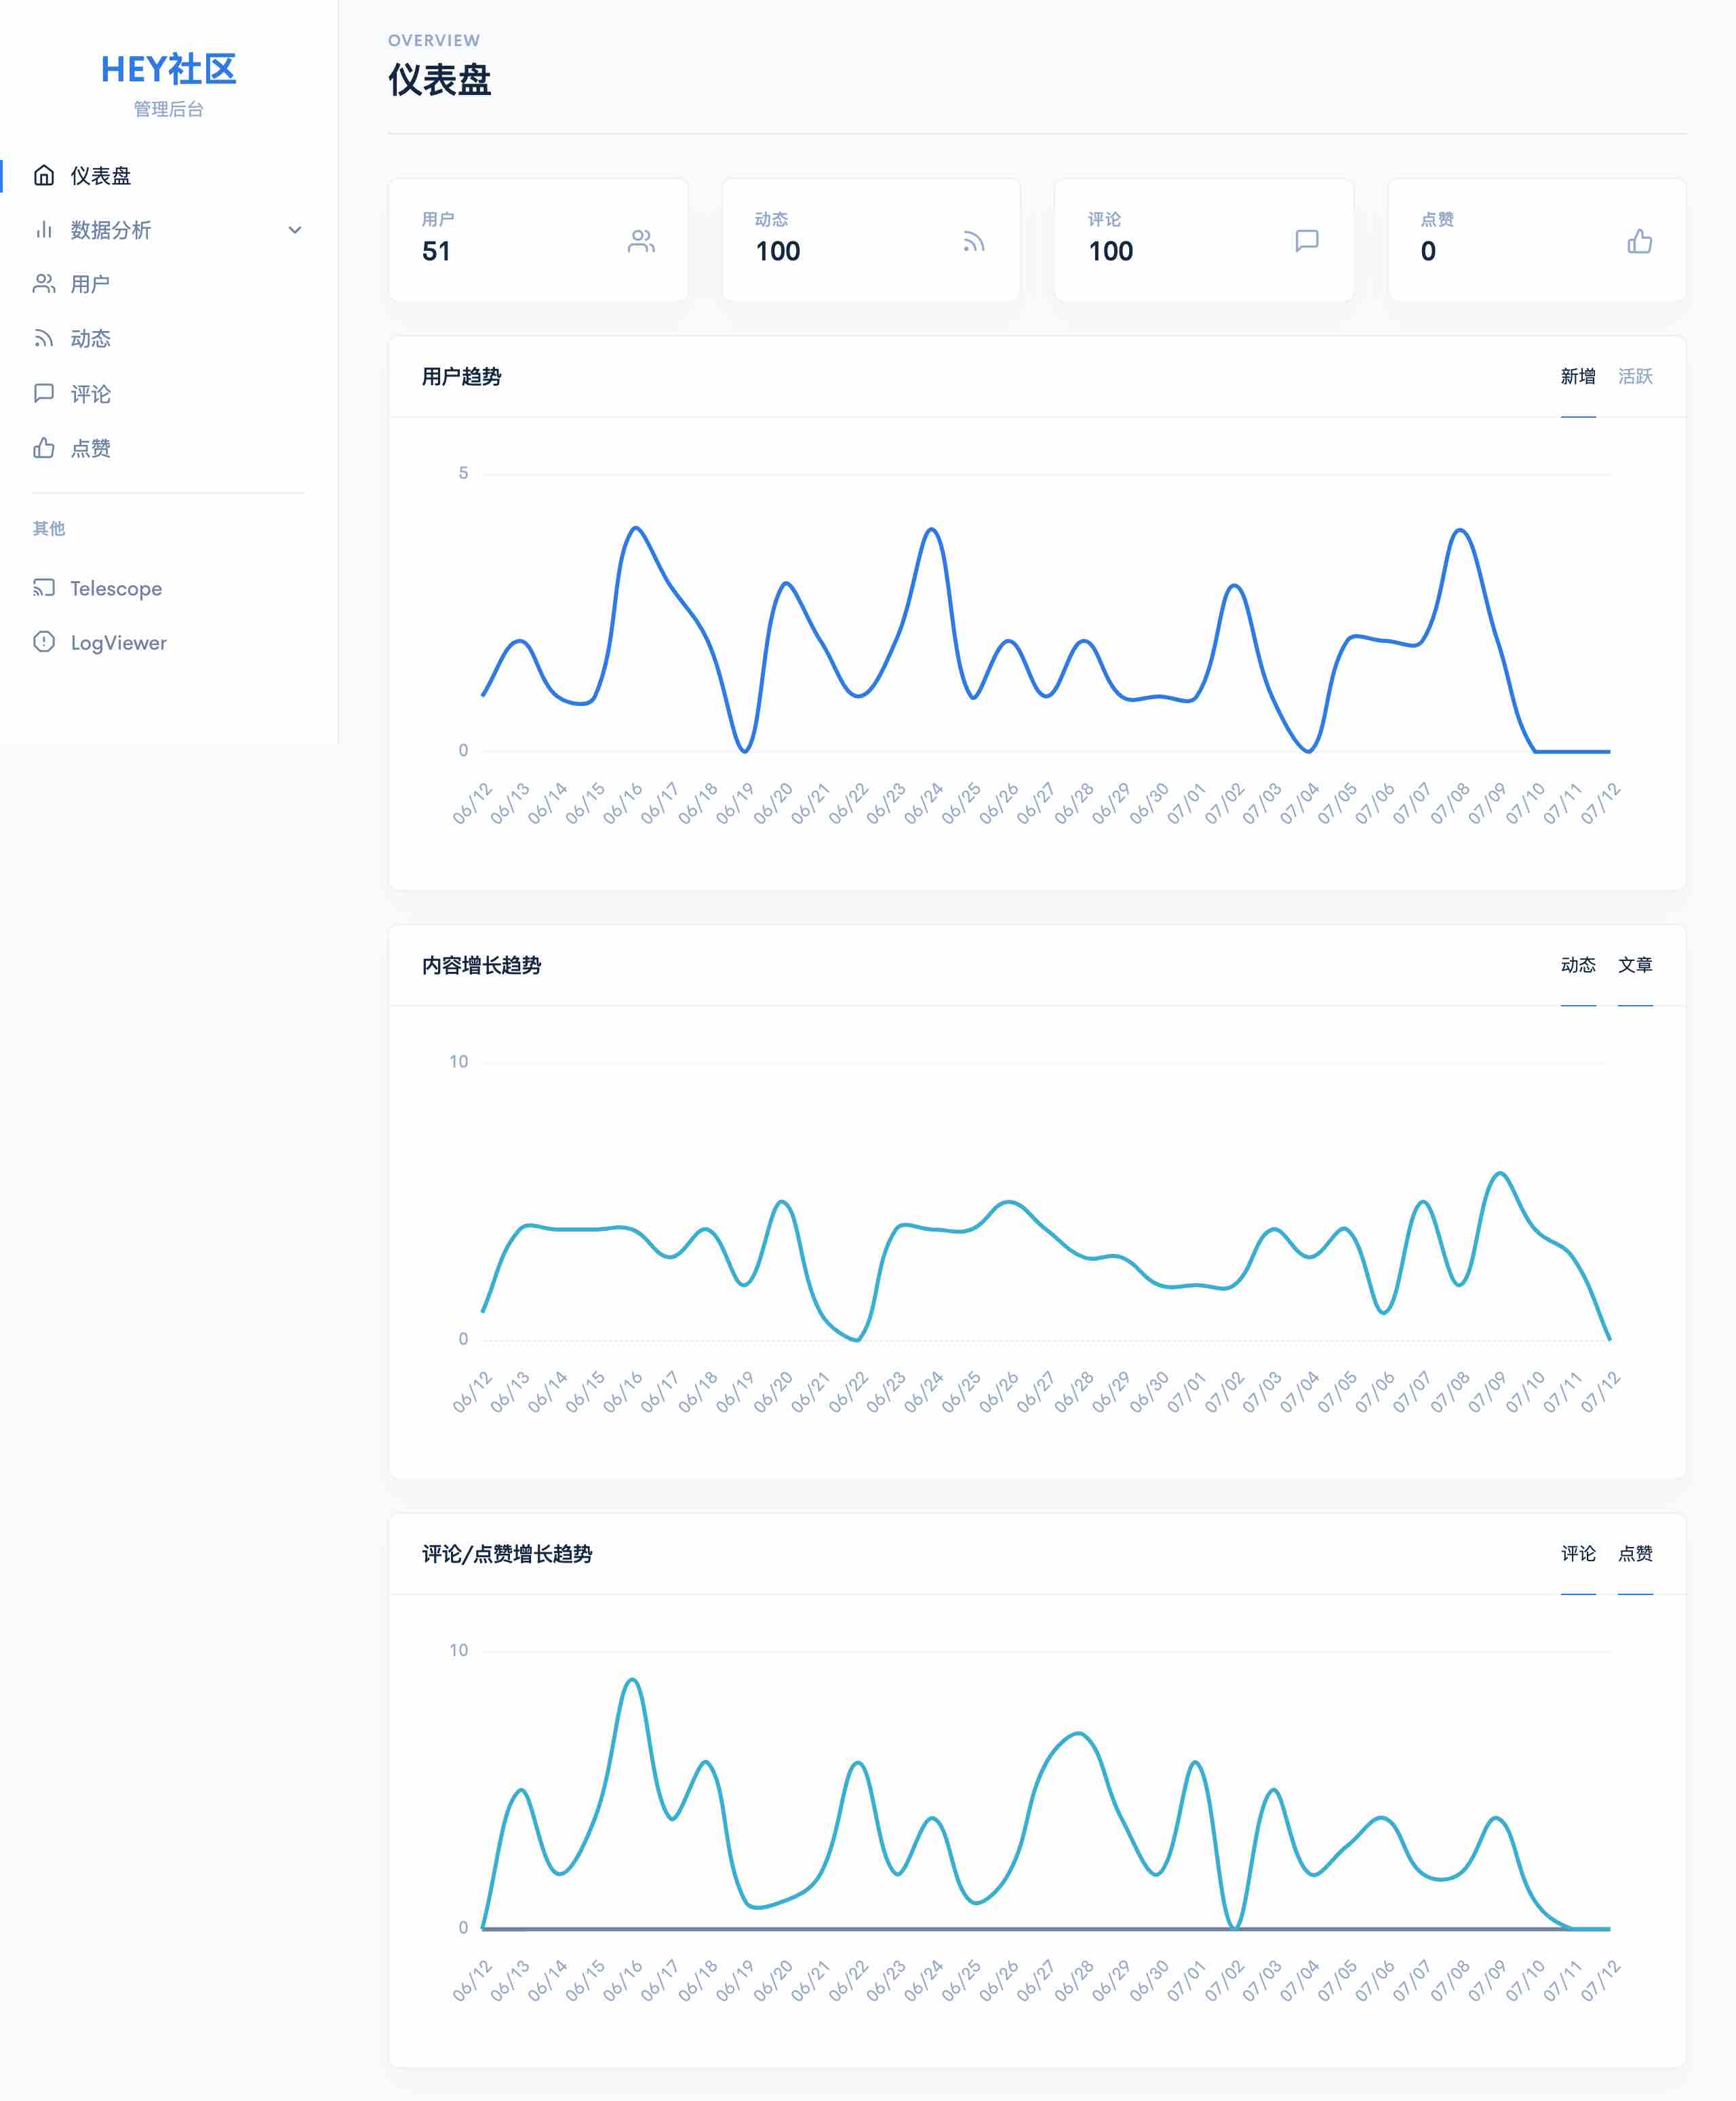1736x2101 pixels.
Task: Click the bar chart icon for 数据分析
Action: pos(44,230)
